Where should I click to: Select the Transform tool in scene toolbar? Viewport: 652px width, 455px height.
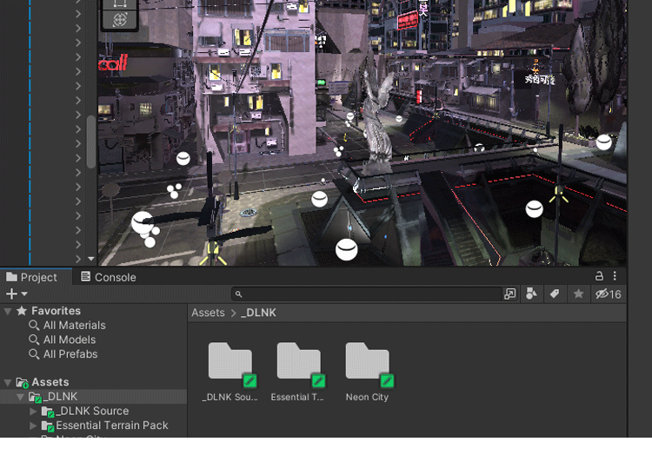119,19
